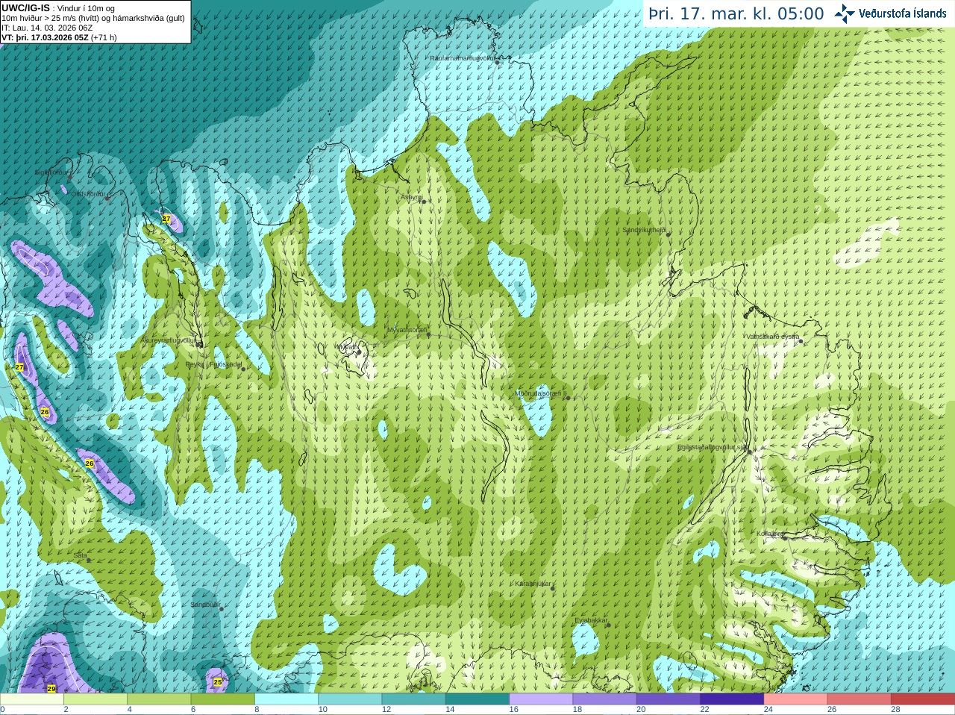955x715 pixels.
Task: Click the 'Mývatn' lake label
Action: [x=348, y=347]
